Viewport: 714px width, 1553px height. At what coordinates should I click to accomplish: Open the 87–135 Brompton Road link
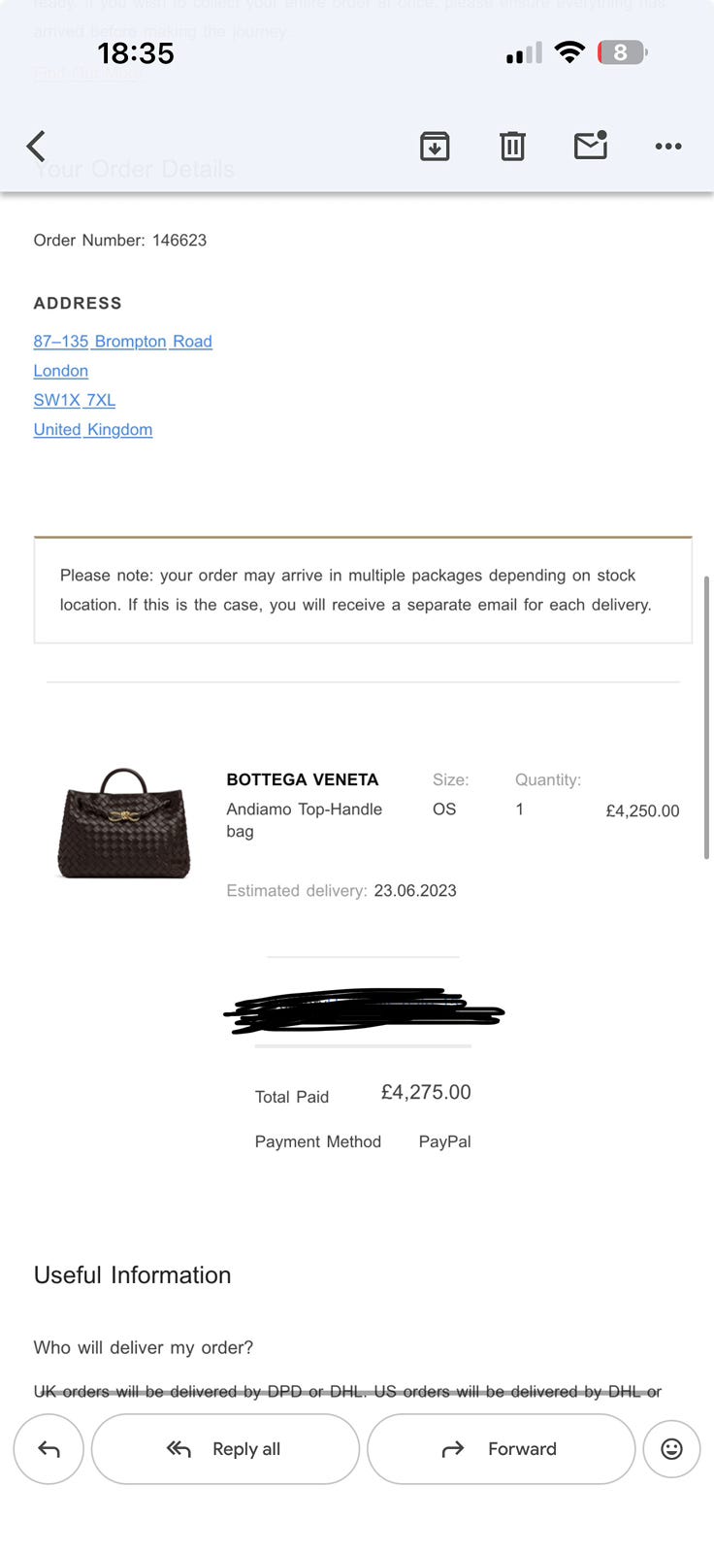122,342
